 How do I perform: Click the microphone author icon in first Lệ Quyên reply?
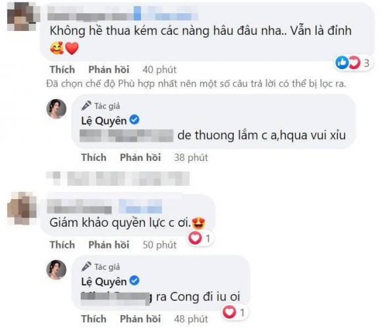(86, 105)
